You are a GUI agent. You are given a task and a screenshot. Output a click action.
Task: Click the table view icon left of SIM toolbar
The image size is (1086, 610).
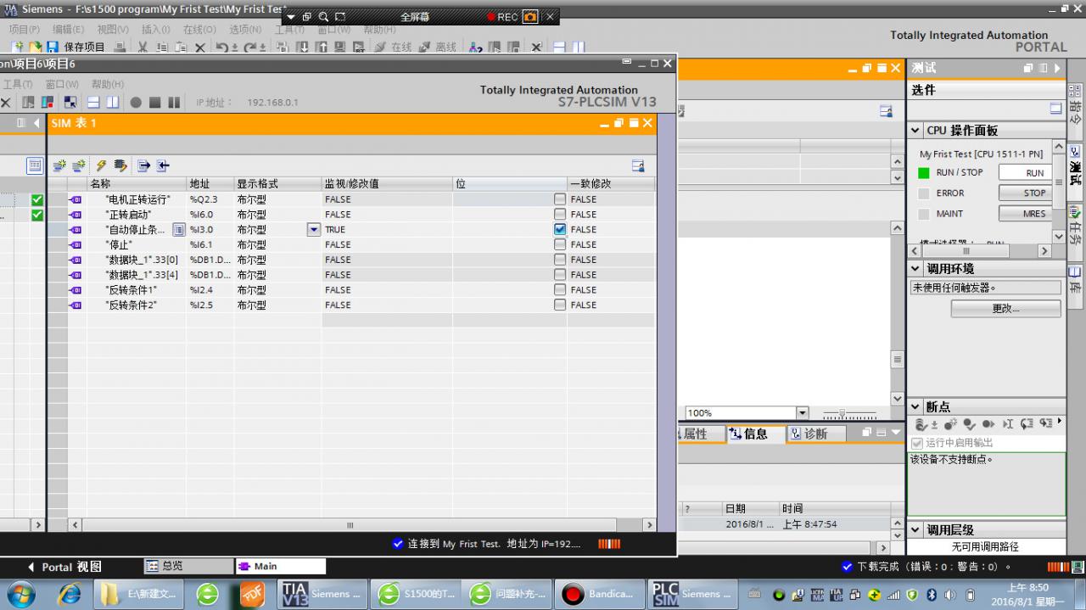[x=35, y=165]
